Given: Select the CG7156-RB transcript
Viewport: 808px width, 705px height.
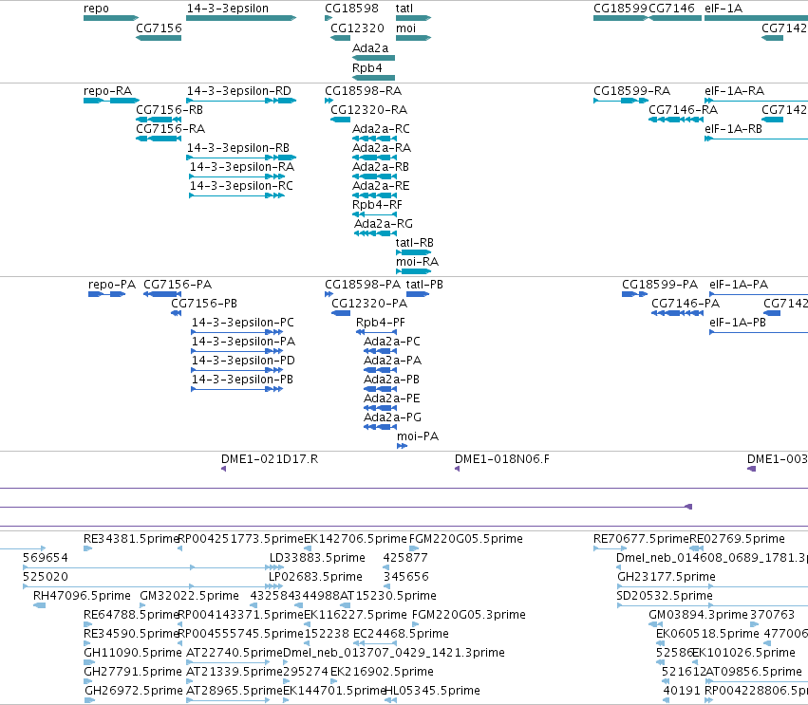Looking at the screenshot, I should [x=159, y=120].
